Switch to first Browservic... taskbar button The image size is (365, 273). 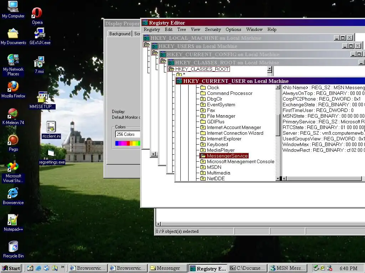click(88, 268)
